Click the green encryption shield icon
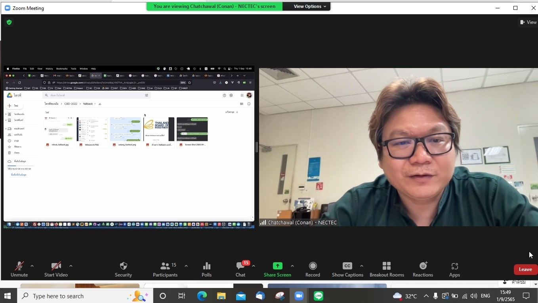 9,22
